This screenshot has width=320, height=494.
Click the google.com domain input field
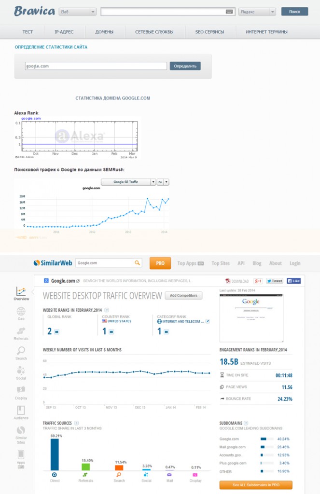point(96,66)
